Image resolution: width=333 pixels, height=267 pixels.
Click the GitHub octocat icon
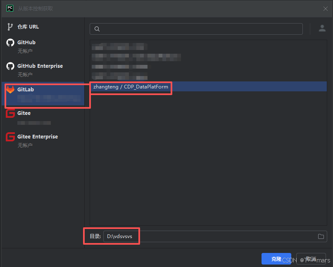click(10, 43)
